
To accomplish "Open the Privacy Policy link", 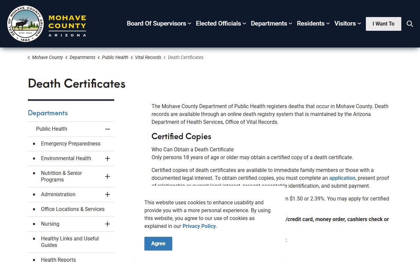I will point(199,226).
